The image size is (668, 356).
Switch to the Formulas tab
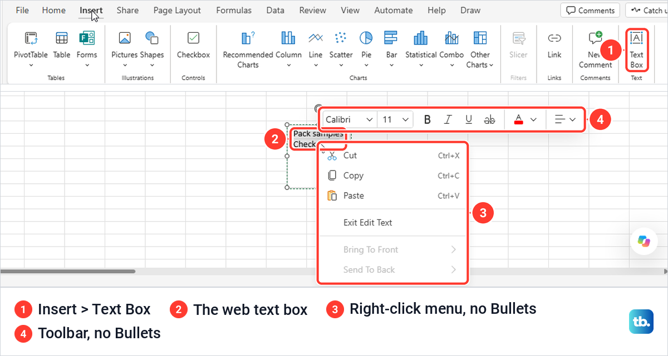(x=234, y=10)
